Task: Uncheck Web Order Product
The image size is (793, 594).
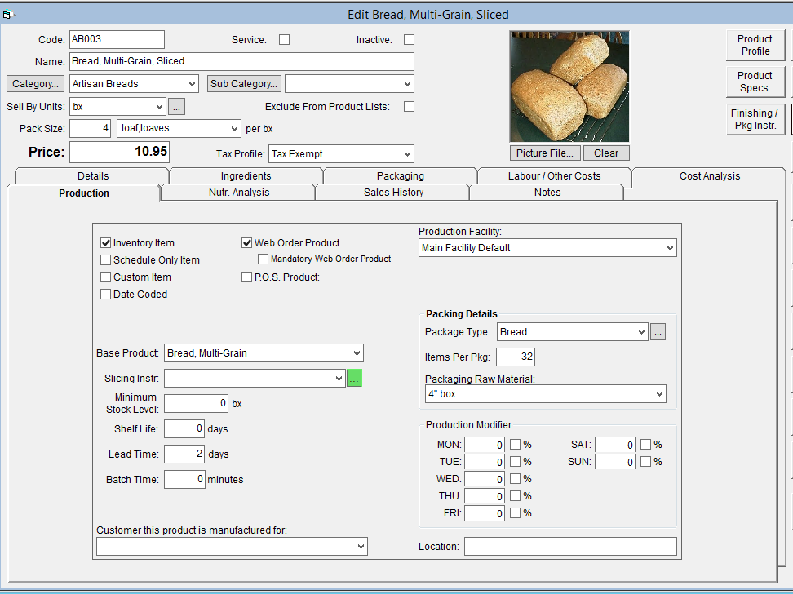Action: [x=247, y=243]
